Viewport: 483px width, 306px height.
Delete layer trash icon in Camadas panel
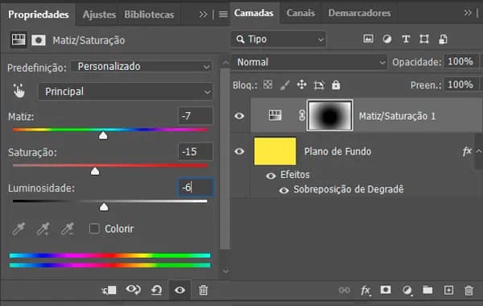tap(469, 290)
